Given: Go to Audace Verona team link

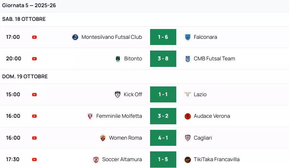Looking at the screenshot, I should coord(212,116).
